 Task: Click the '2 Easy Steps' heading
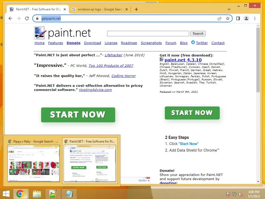[177, 137]
